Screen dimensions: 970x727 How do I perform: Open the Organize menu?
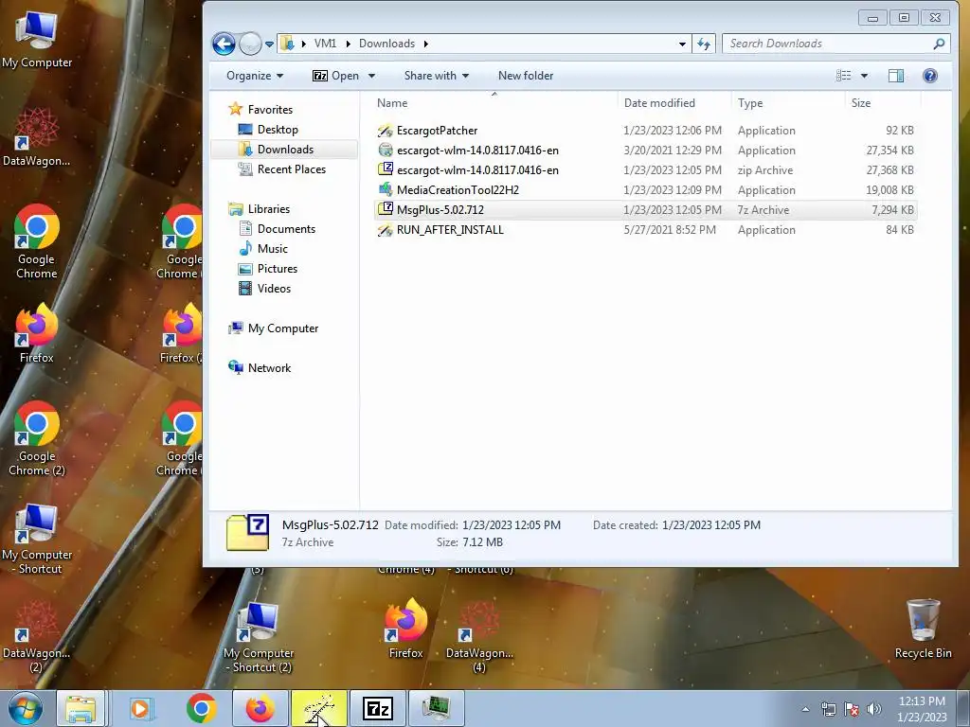pyautogui.click(x=254, y=76)
